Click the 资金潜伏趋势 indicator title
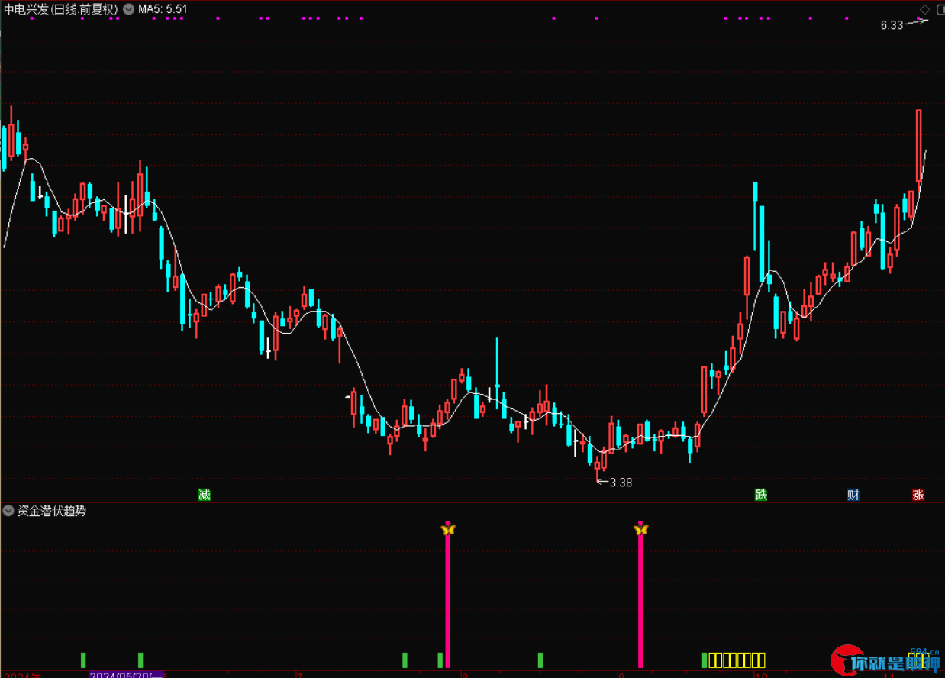 [52, 511]
